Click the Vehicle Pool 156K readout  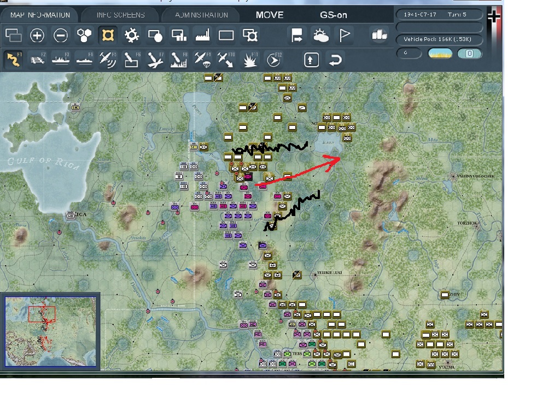(439, 39)
